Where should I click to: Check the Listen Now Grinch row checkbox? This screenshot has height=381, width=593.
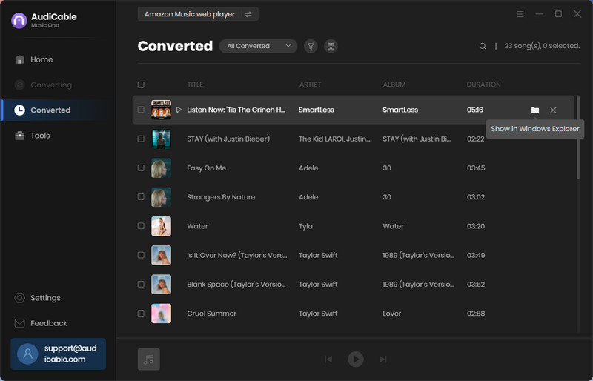[x=141, y=110]
